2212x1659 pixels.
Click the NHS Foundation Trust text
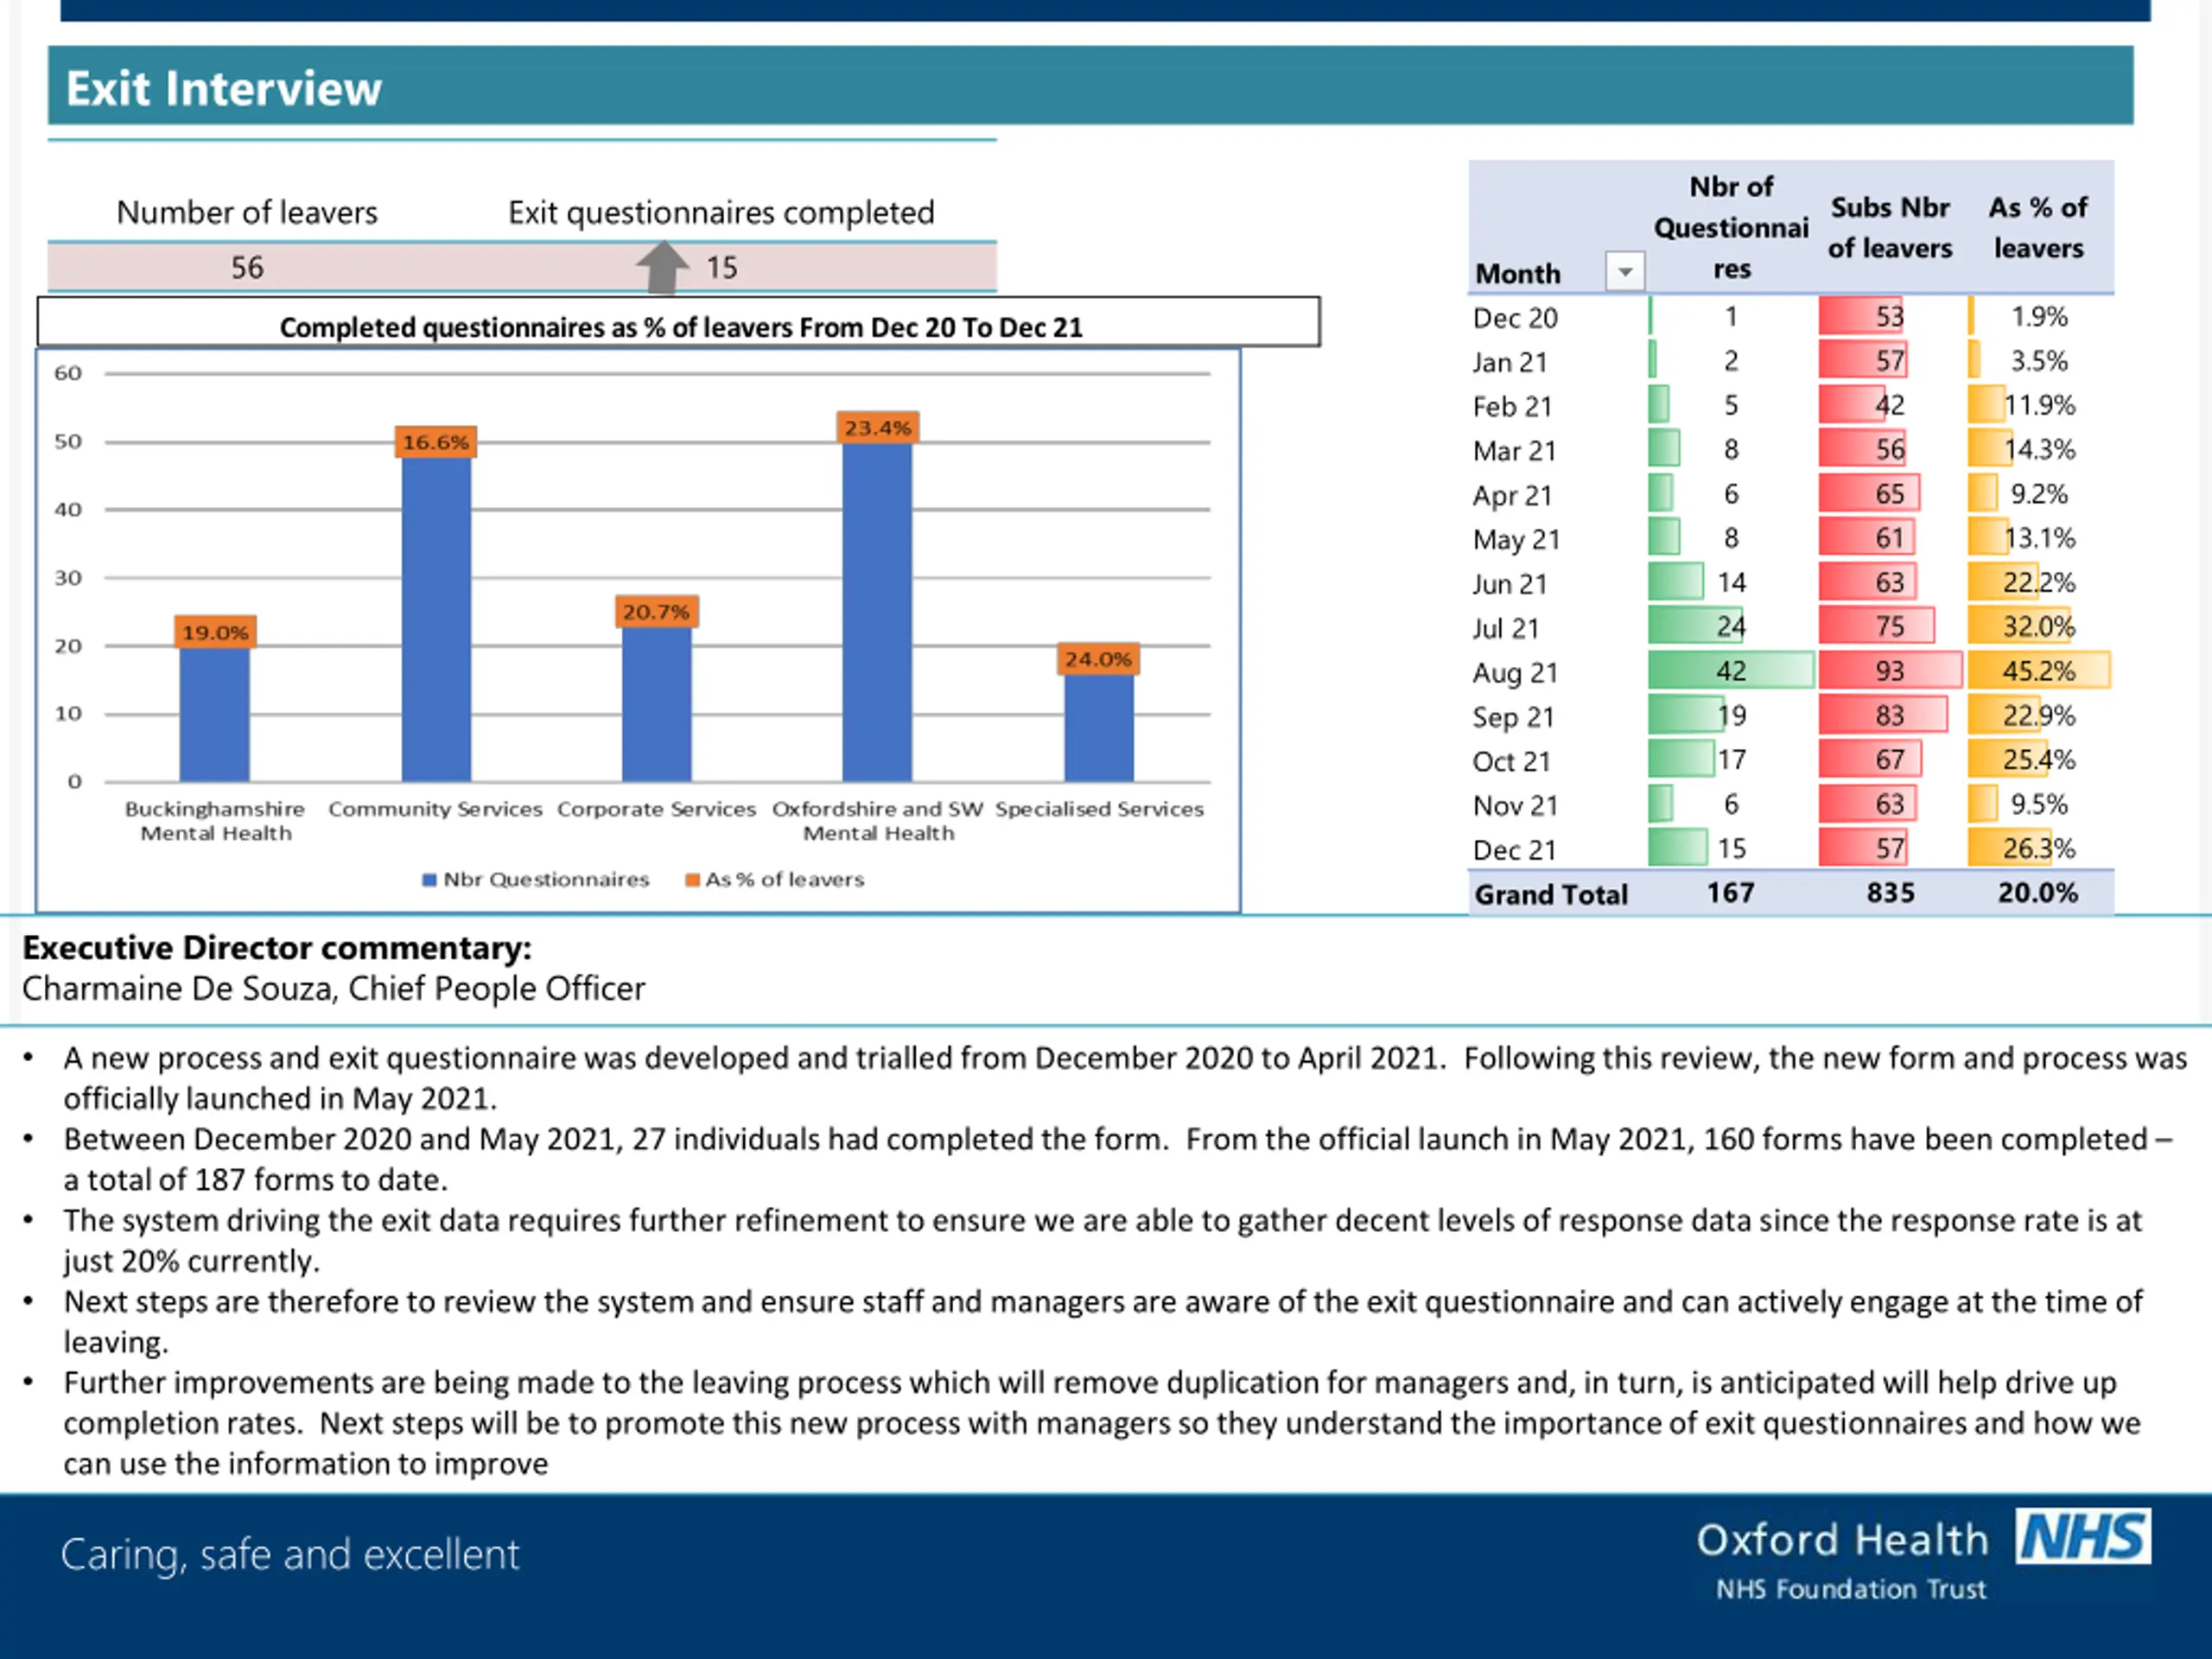[1851, 1589]
